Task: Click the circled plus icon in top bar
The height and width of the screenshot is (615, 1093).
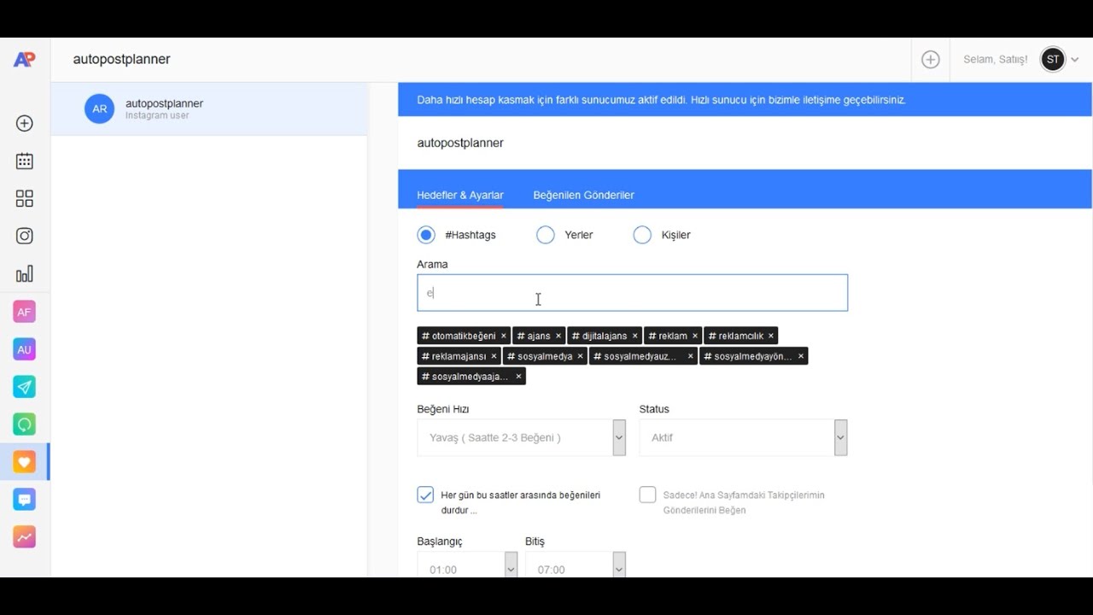Action: 931,59
